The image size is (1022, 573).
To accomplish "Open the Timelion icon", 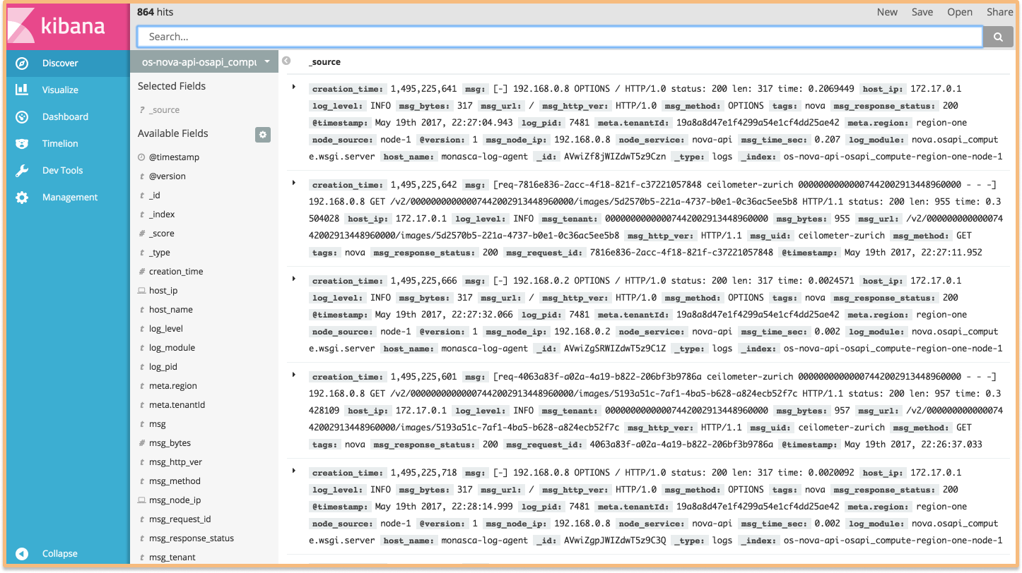I will coord(22,143).
